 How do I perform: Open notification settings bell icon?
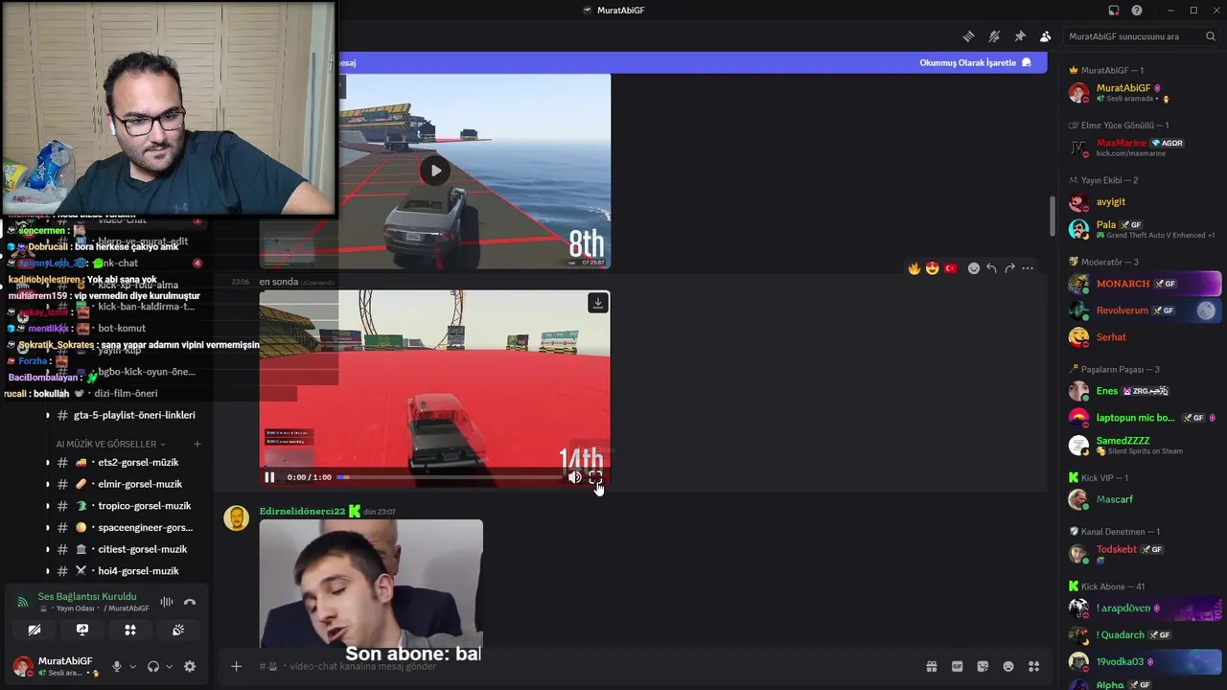click(994, 36)
